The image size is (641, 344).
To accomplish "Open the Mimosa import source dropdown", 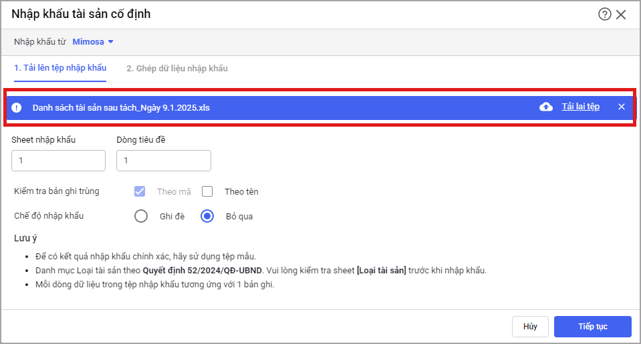I will tap(88, 41).
